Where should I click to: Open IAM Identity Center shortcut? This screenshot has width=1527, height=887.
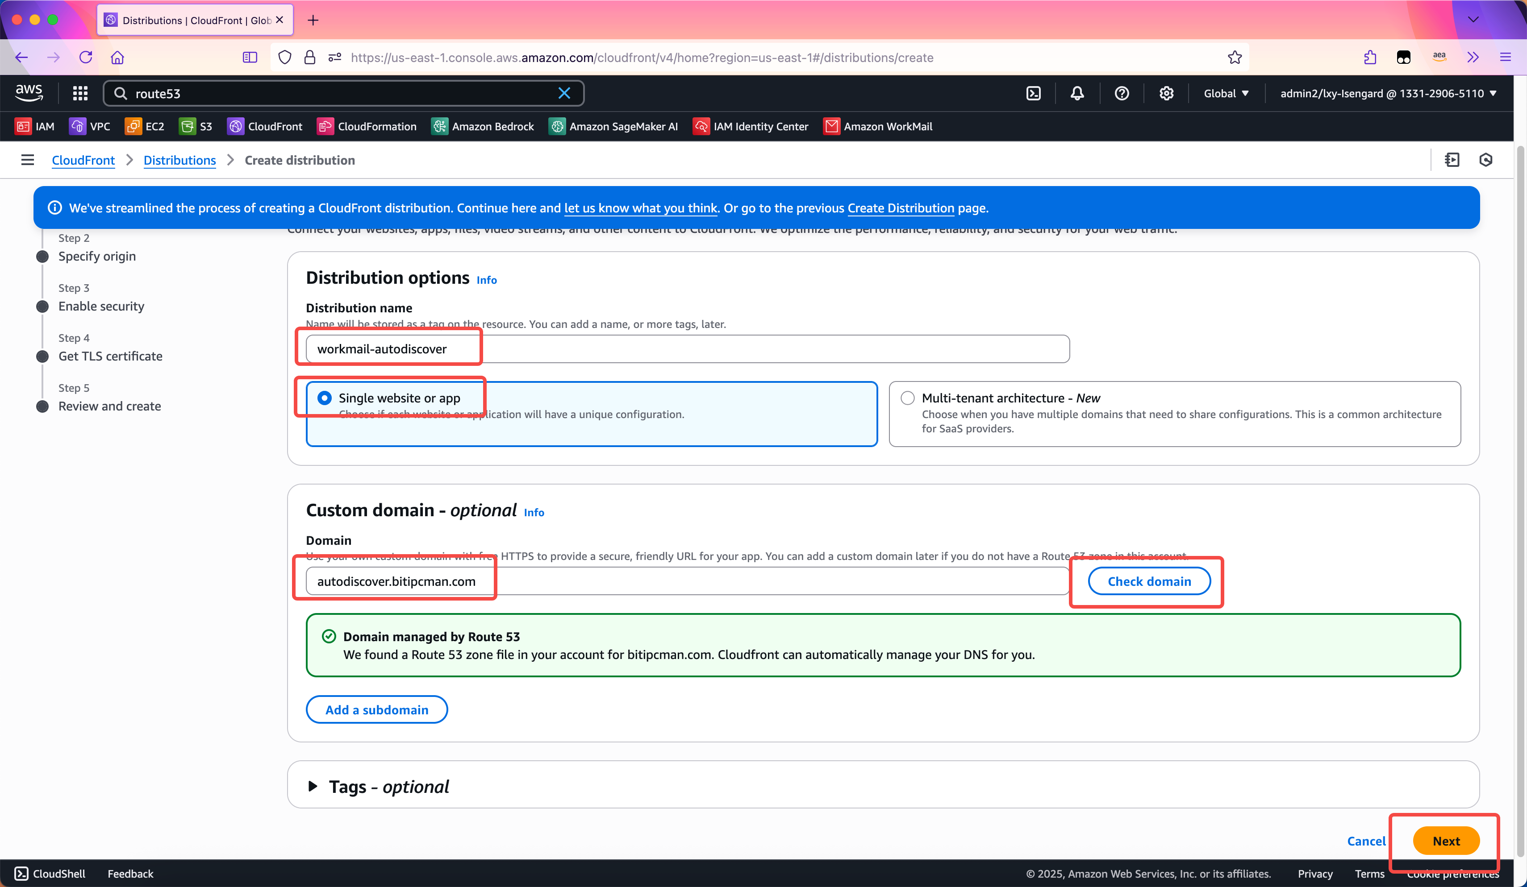click(x=750, y=127)
